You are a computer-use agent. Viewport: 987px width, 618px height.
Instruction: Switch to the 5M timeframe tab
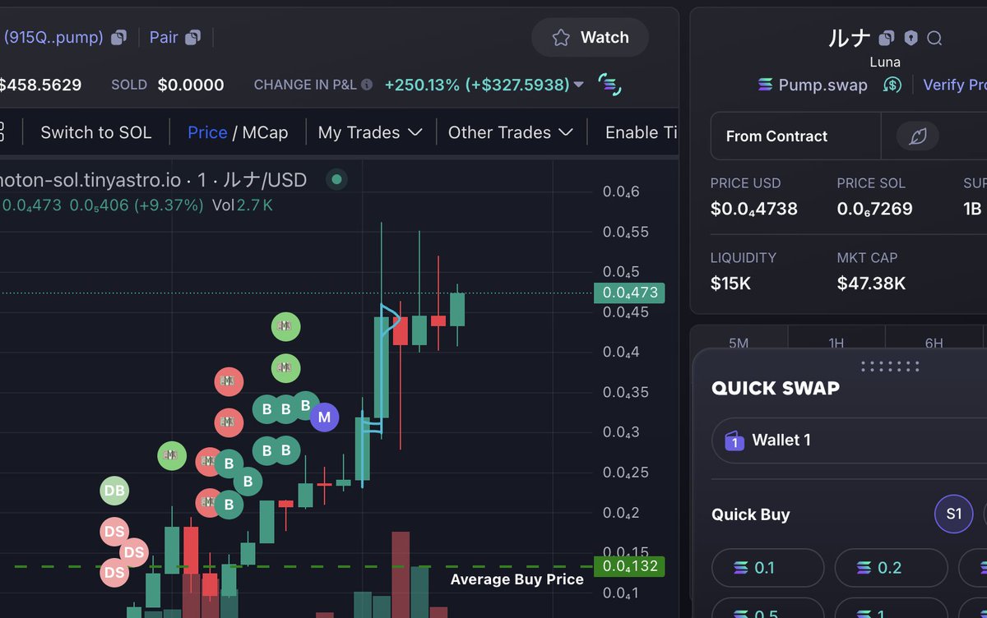739,343
